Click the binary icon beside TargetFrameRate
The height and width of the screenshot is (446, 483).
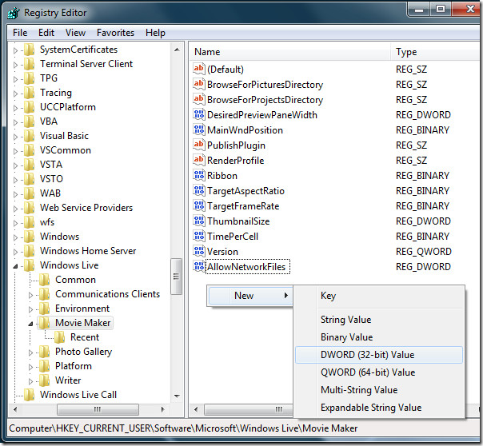click(199, 205)
